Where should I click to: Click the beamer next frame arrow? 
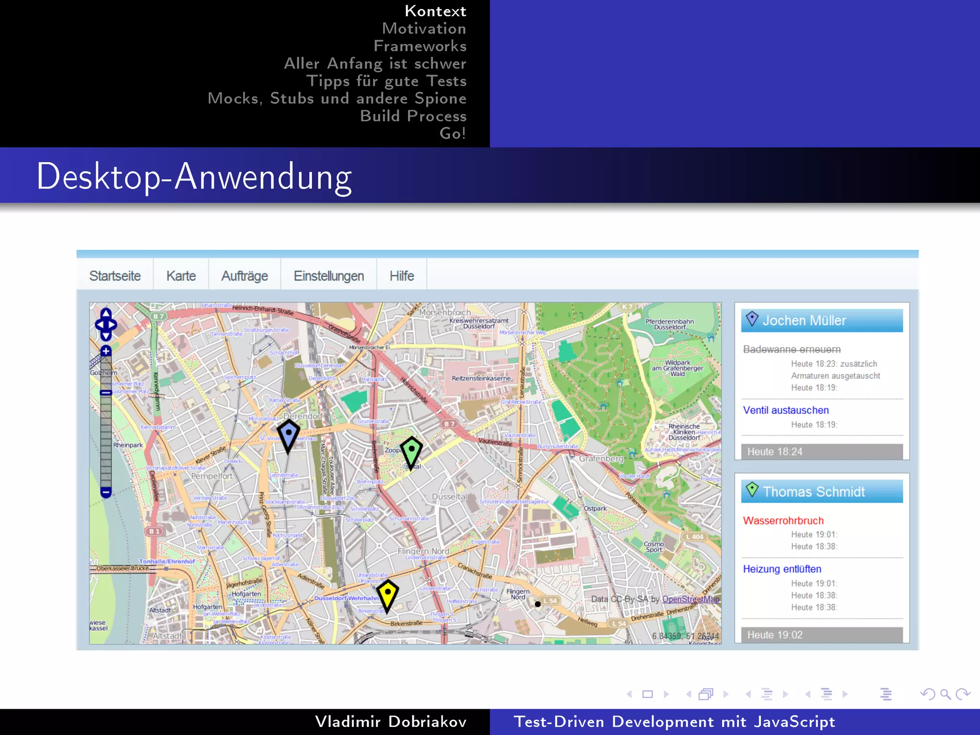coord(726,694)
